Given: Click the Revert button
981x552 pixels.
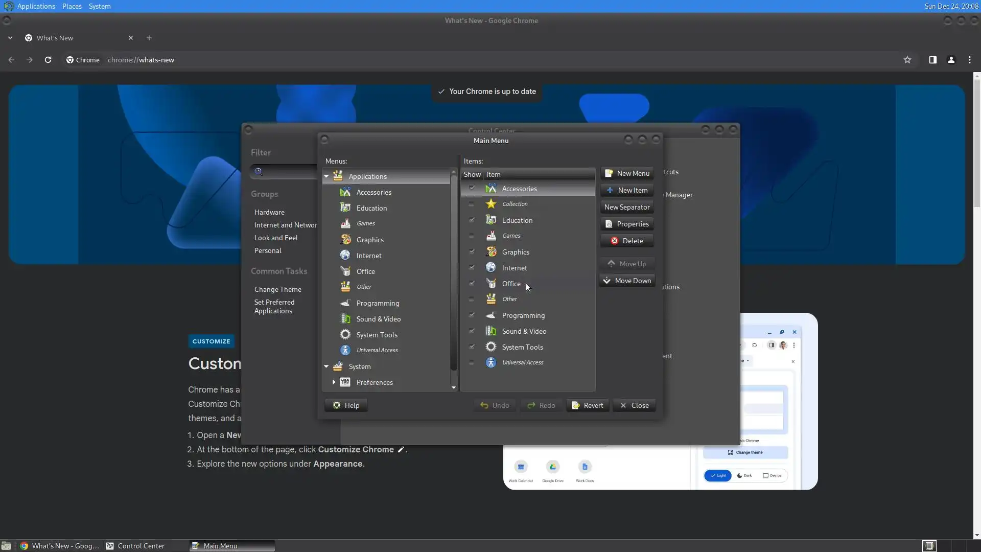Looking at the screenshot, I should 588,405.
